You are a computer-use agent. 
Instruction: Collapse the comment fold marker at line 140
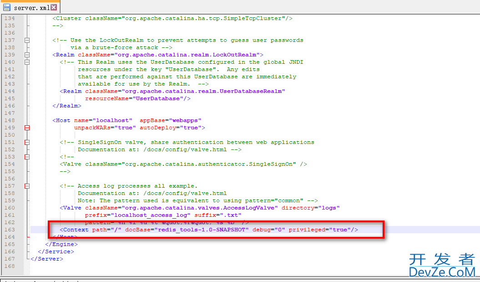pos(27,62)
